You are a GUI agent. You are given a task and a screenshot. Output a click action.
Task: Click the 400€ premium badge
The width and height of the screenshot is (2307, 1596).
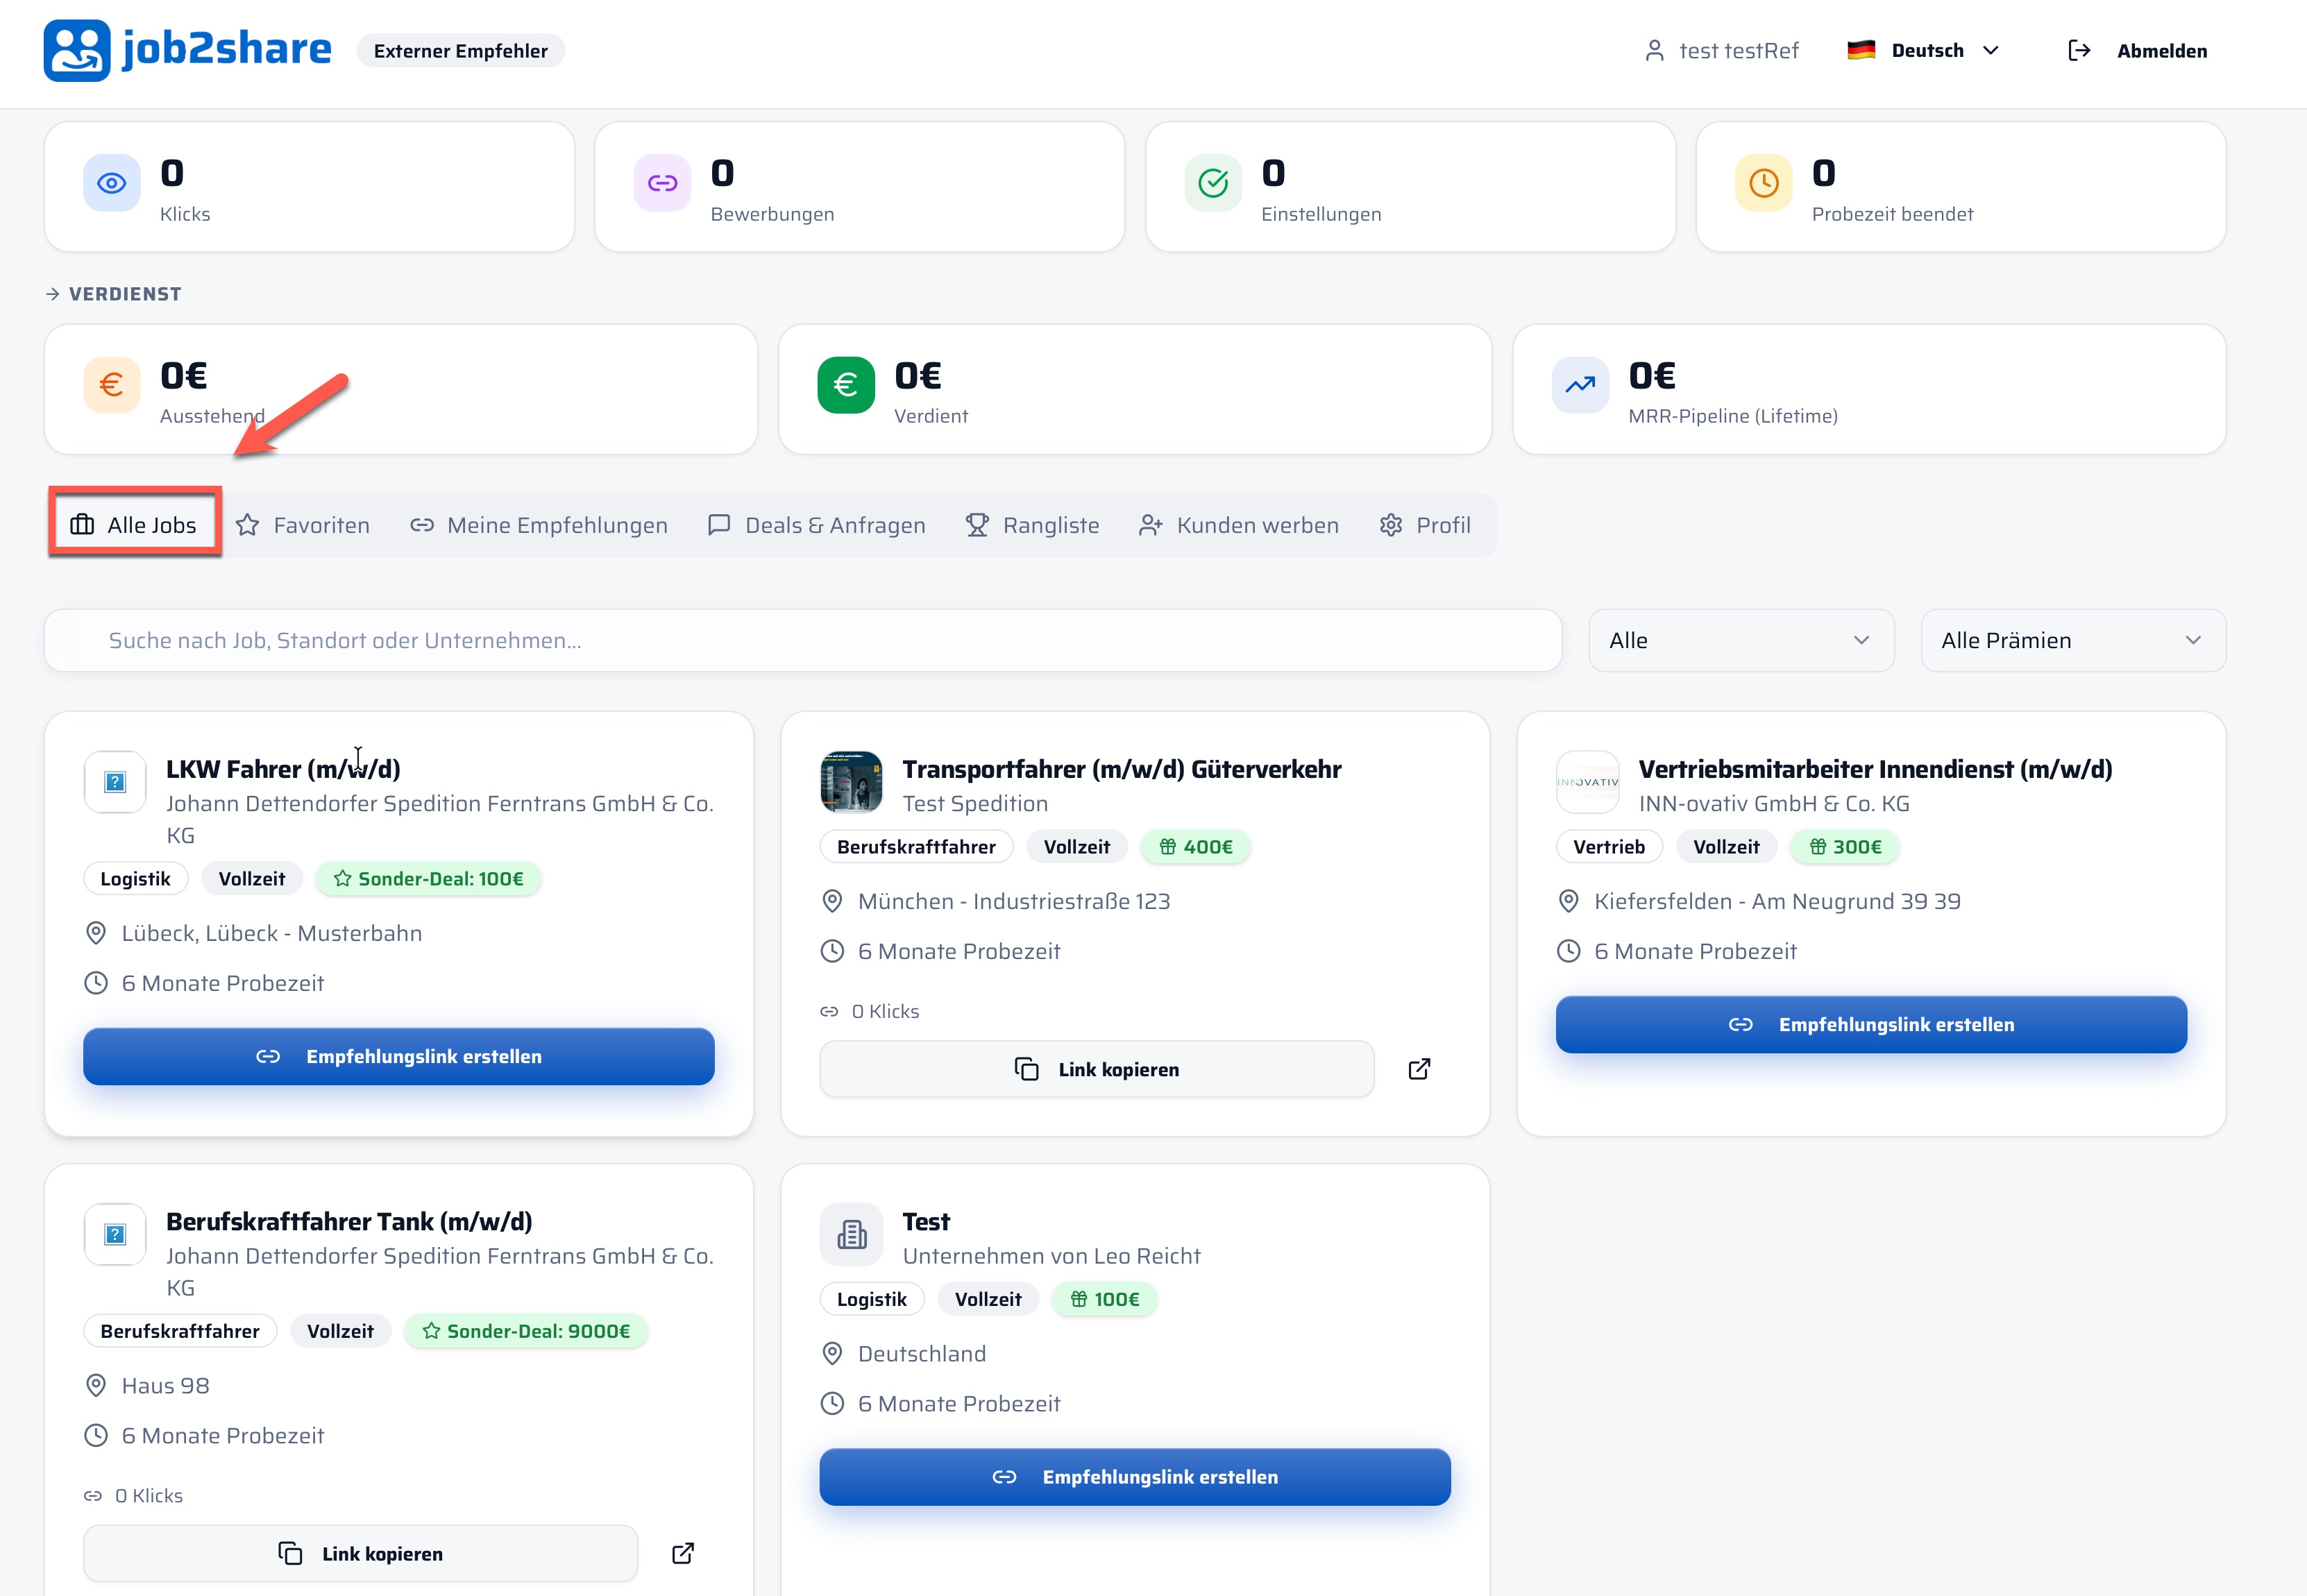coord(1196,847)
